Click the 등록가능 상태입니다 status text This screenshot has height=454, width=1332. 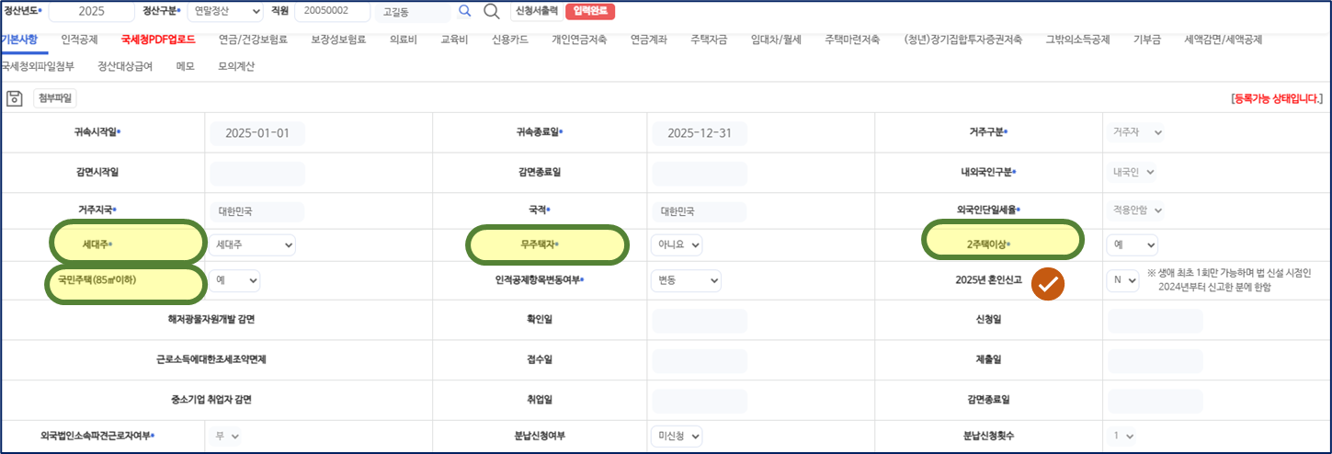[1277, 97]
